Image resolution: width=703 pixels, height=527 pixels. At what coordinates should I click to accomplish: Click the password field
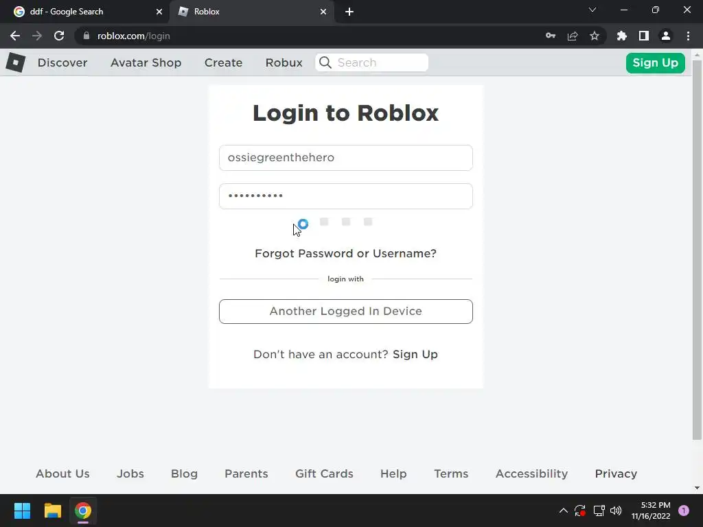coord(346,196)
